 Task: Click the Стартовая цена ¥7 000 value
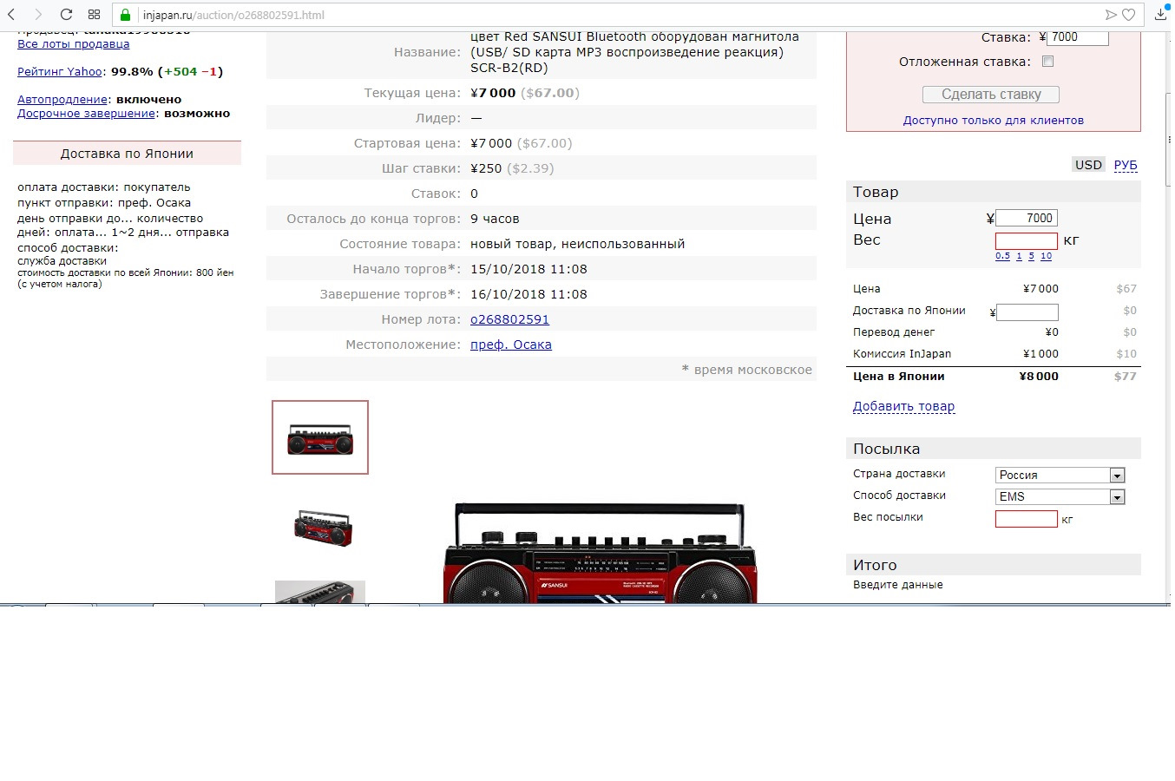click(x=491, y=143)
